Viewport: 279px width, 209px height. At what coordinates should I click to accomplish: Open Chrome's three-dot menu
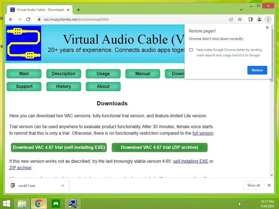click(x=268, y=19)
